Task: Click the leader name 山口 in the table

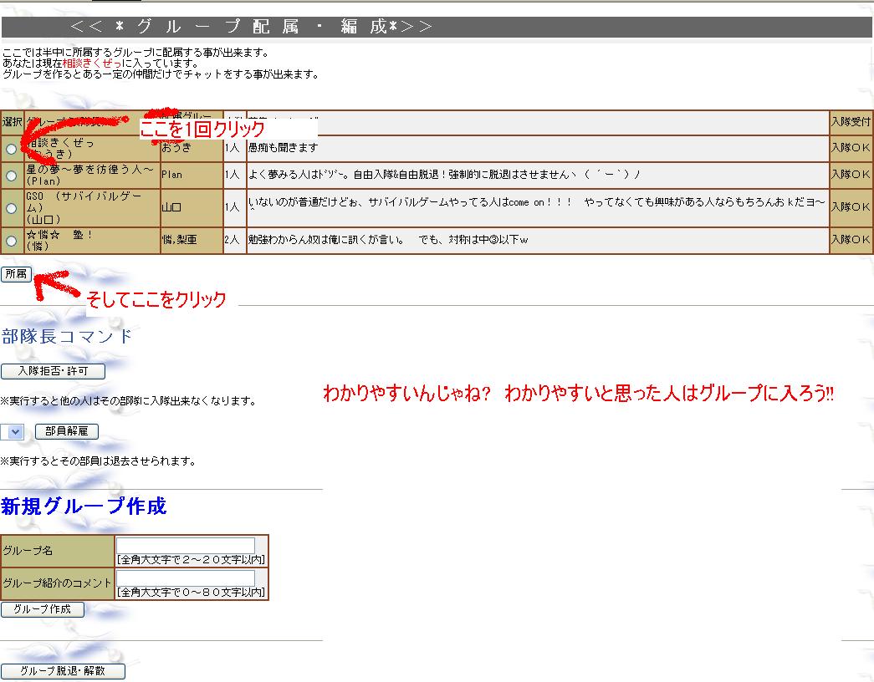Action: point(171,207)
